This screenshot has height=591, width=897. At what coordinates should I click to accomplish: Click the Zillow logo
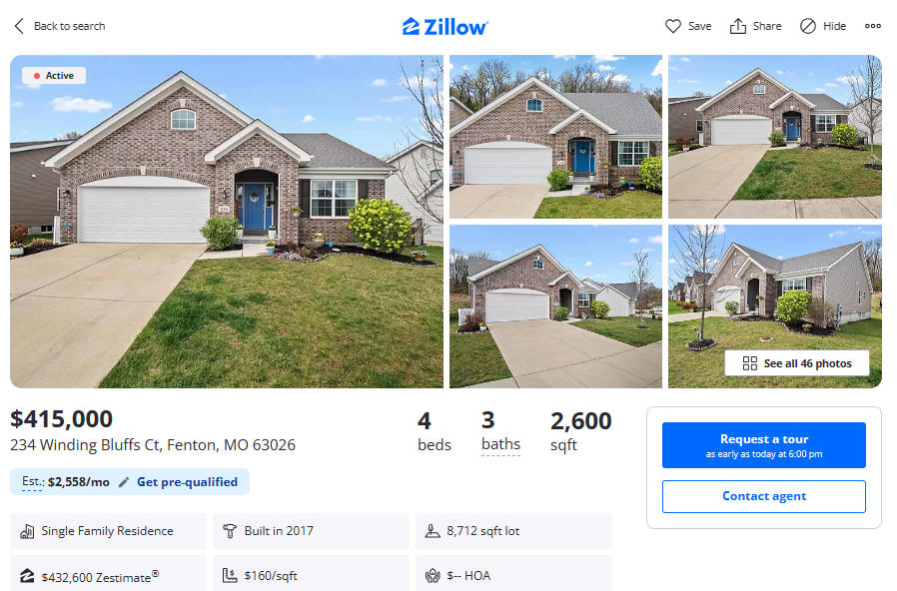tap(446, 26)
